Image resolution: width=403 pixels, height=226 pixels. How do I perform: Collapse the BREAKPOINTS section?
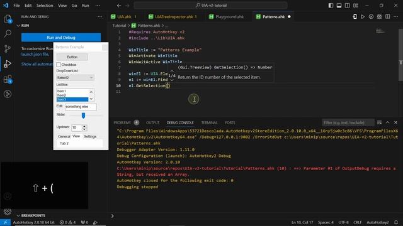click(18, 215)
